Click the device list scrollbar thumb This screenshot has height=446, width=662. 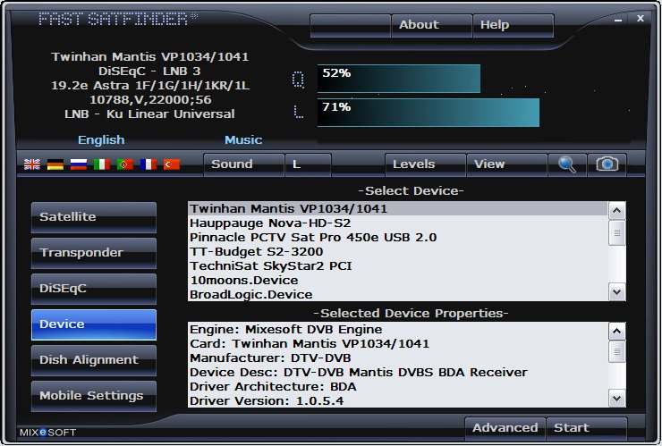click(x=617, y=232)
